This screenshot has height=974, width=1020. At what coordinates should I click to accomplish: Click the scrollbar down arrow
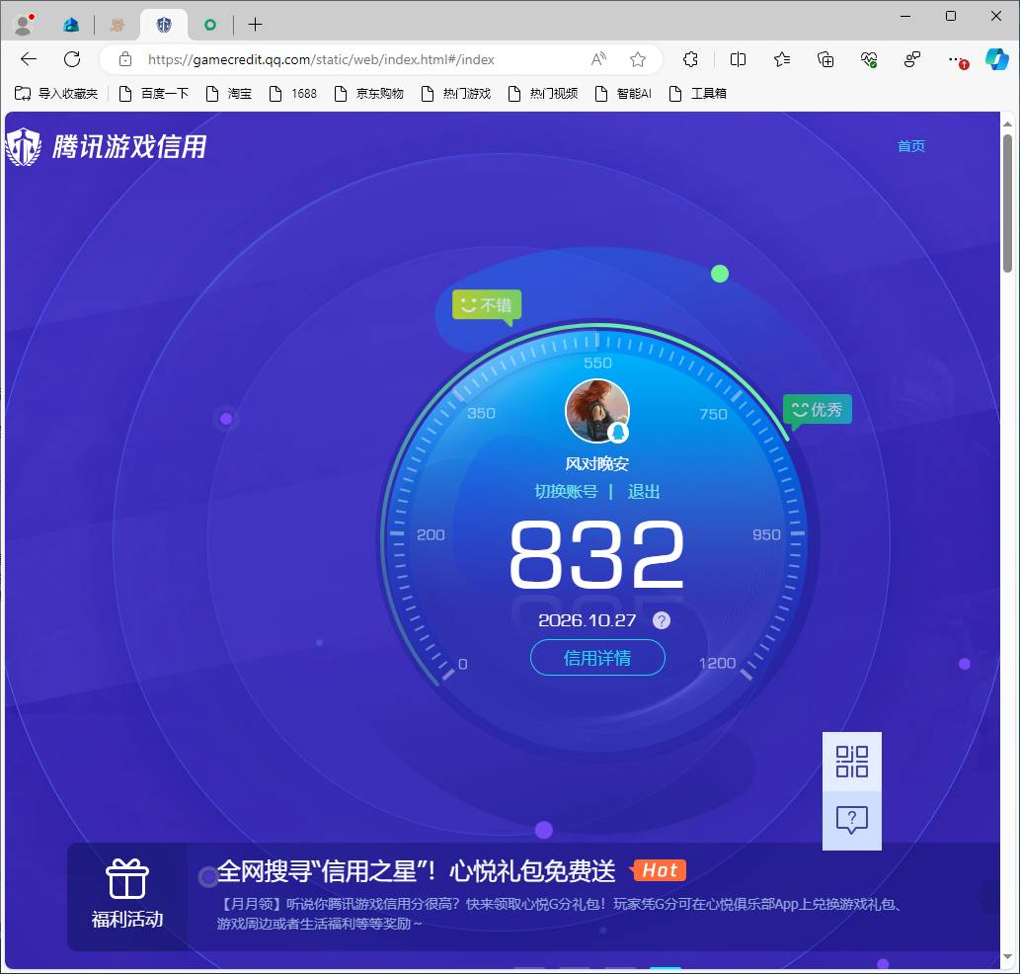pos(1007,957)
